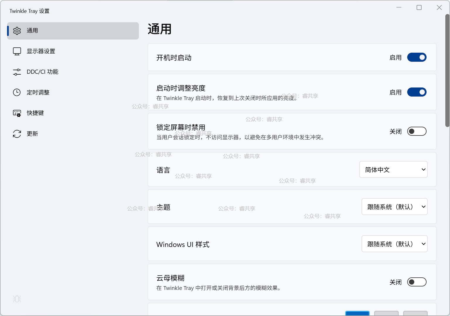Click the gear icon beside 通用

[17, 31]
